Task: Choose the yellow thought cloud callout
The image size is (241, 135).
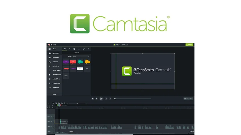Action: (87, 62)
